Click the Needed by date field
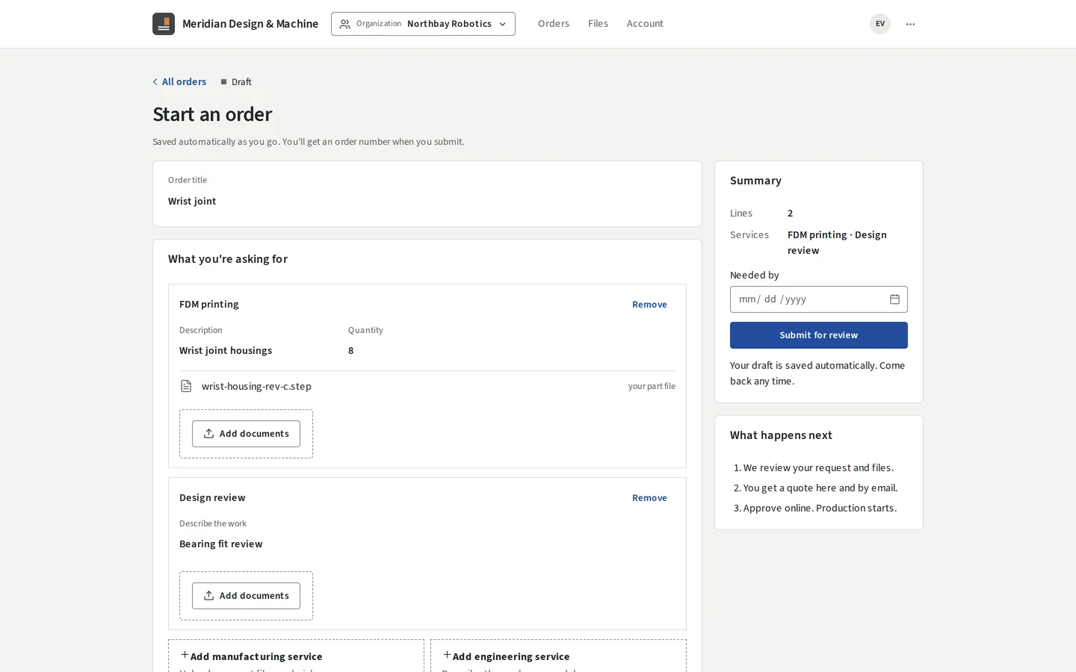 tap(819, 299)
